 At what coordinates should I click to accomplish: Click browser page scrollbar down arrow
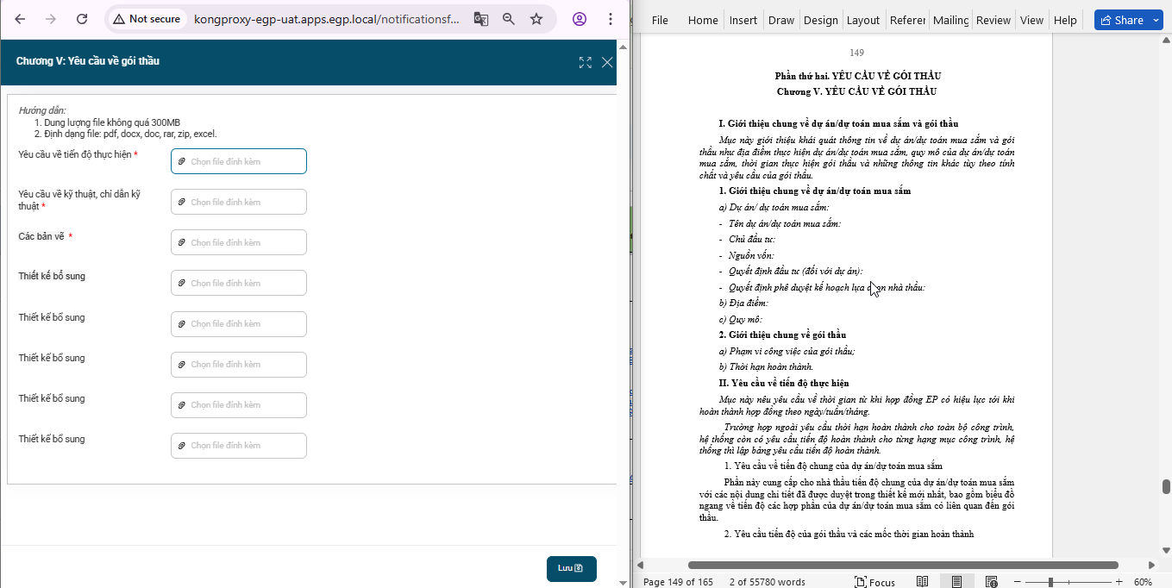coord(624,582)
